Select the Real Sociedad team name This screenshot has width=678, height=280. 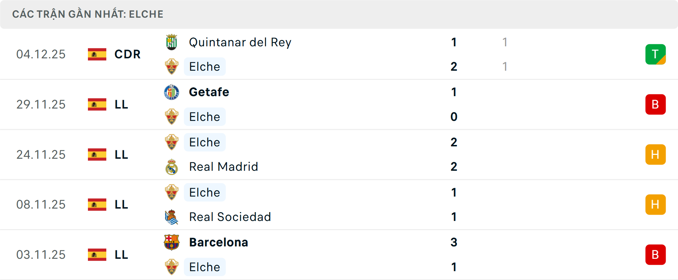coord(230,217)
